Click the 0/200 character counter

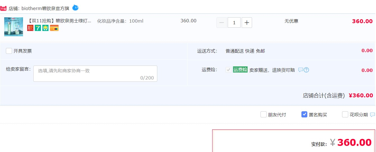coord(147,78)
